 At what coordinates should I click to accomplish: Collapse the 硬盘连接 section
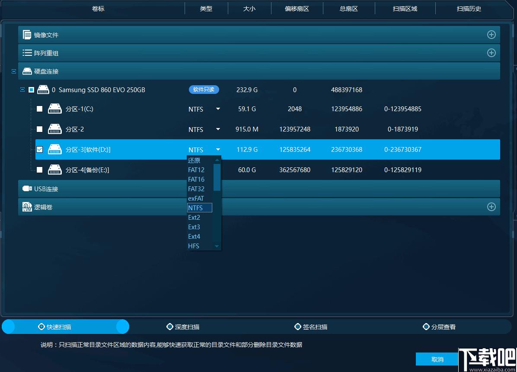(x=14, y=71)
